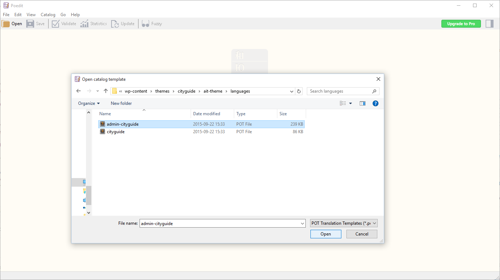Open the dialog help with the question mark
The image size is (500, 280).
(375, 103)
